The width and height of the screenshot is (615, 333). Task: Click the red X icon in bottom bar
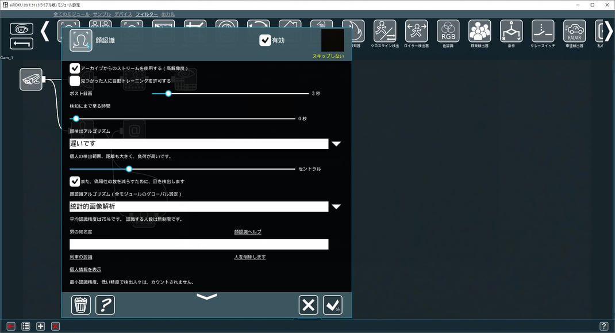point(55,326)
